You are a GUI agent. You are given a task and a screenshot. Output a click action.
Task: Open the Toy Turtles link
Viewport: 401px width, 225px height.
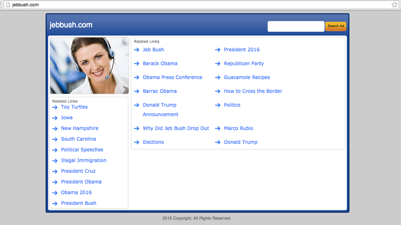[74, 107]
